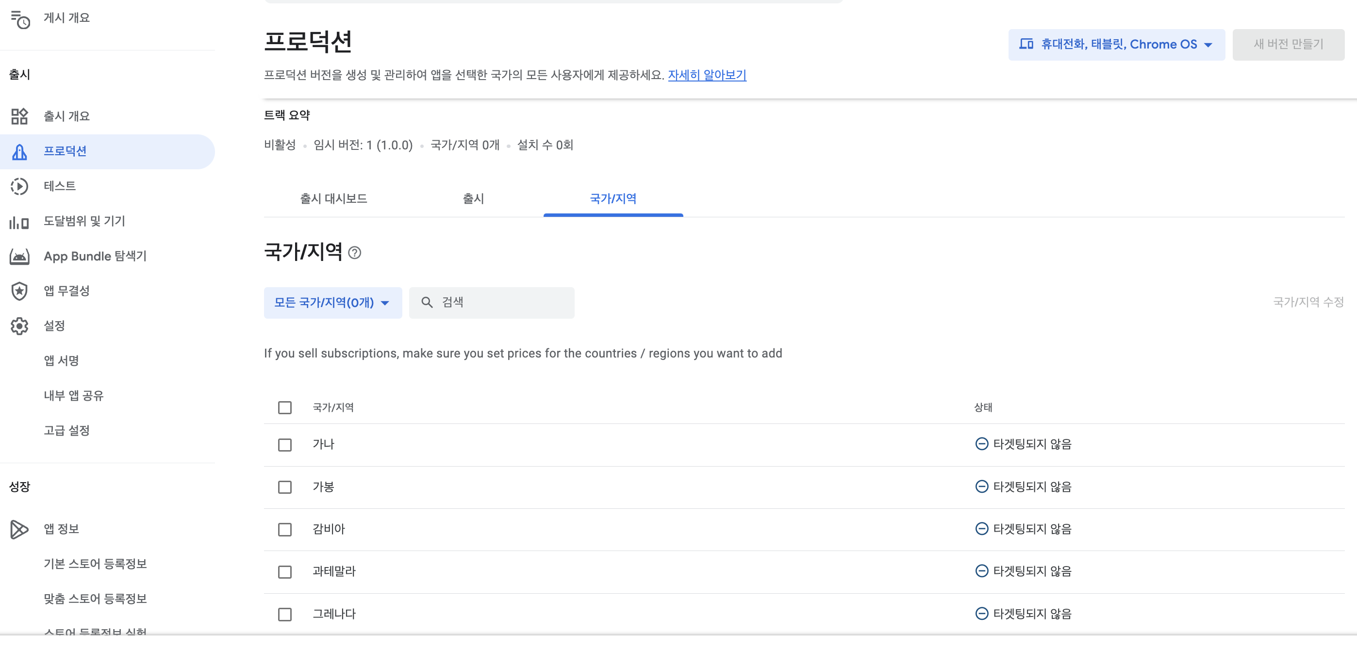Click the 새 버전 만들기 button
The width and height of the screenshot is (1357, 649).
click(x=1288, y=44)
